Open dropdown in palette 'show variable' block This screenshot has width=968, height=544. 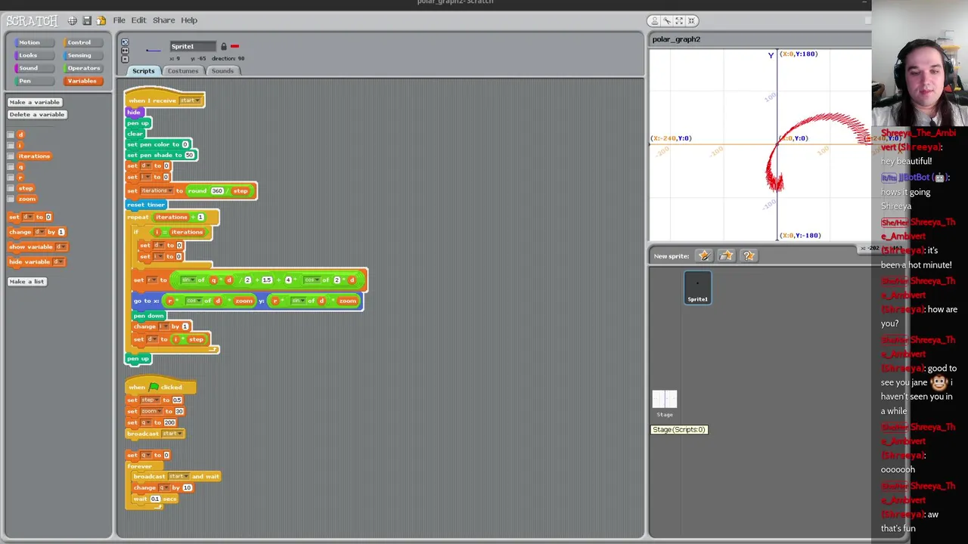(x=60, y=247)
